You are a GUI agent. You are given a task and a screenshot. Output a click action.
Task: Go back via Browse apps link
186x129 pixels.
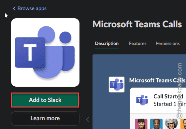click(x=30, y=8)
